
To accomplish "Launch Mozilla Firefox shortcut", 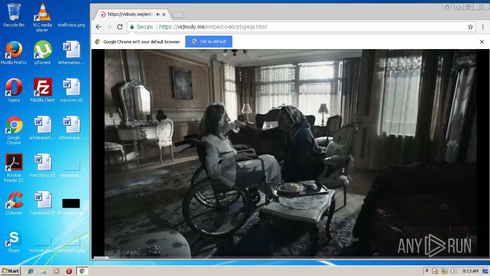I will point(14,53).
